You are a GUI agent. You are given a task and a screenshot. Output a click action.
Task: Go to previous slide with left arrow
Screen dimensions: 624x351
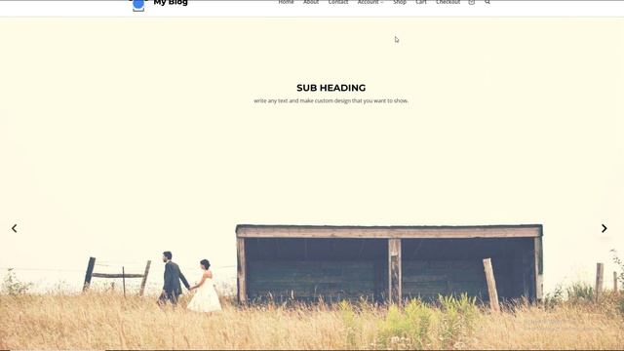click(x=15, y=228)
